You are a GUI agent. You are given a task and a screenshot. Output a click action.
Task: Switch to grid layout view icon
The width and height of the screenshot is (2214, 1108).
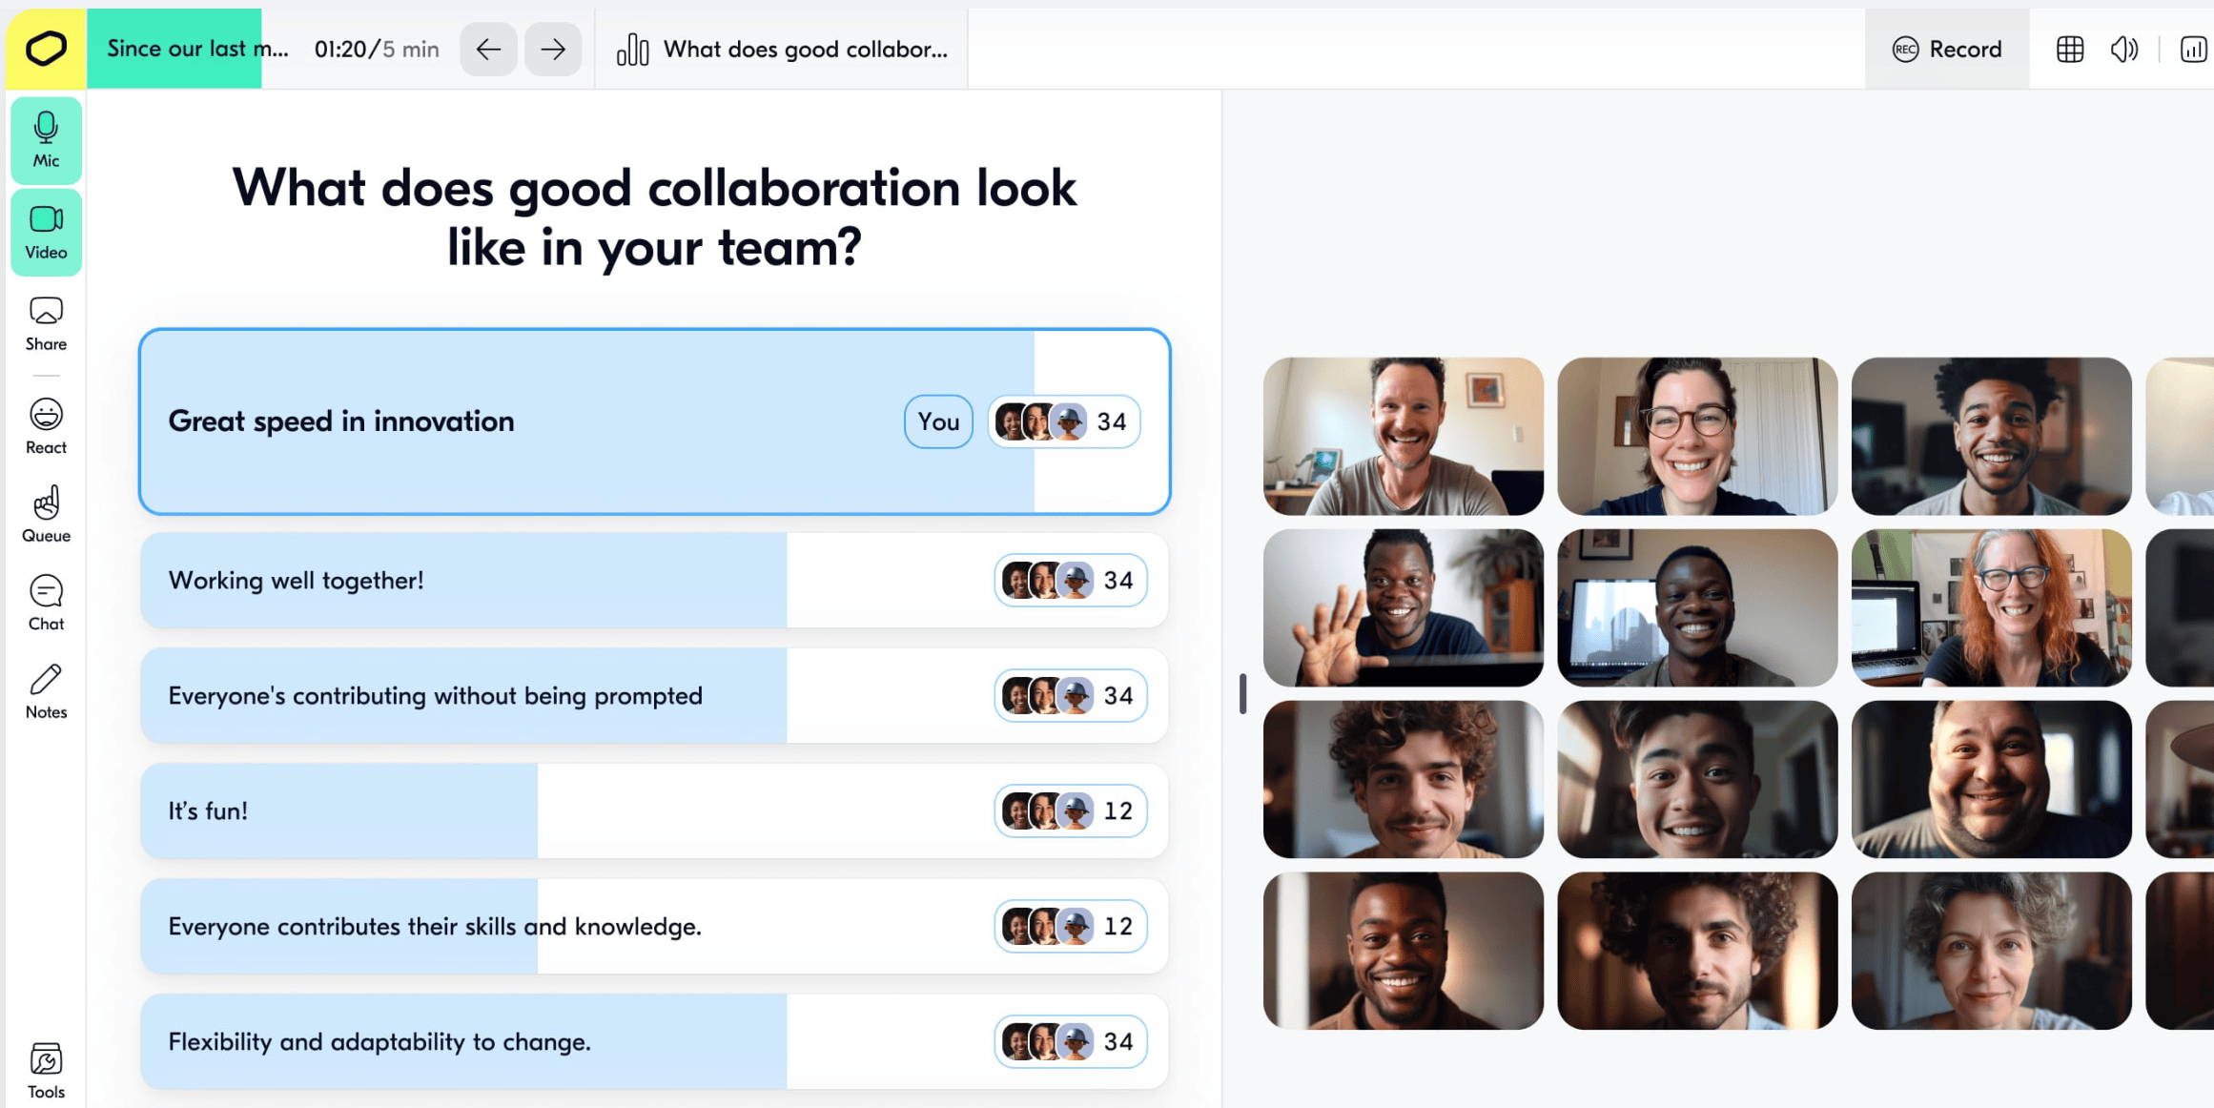(x=2070, y=50)
